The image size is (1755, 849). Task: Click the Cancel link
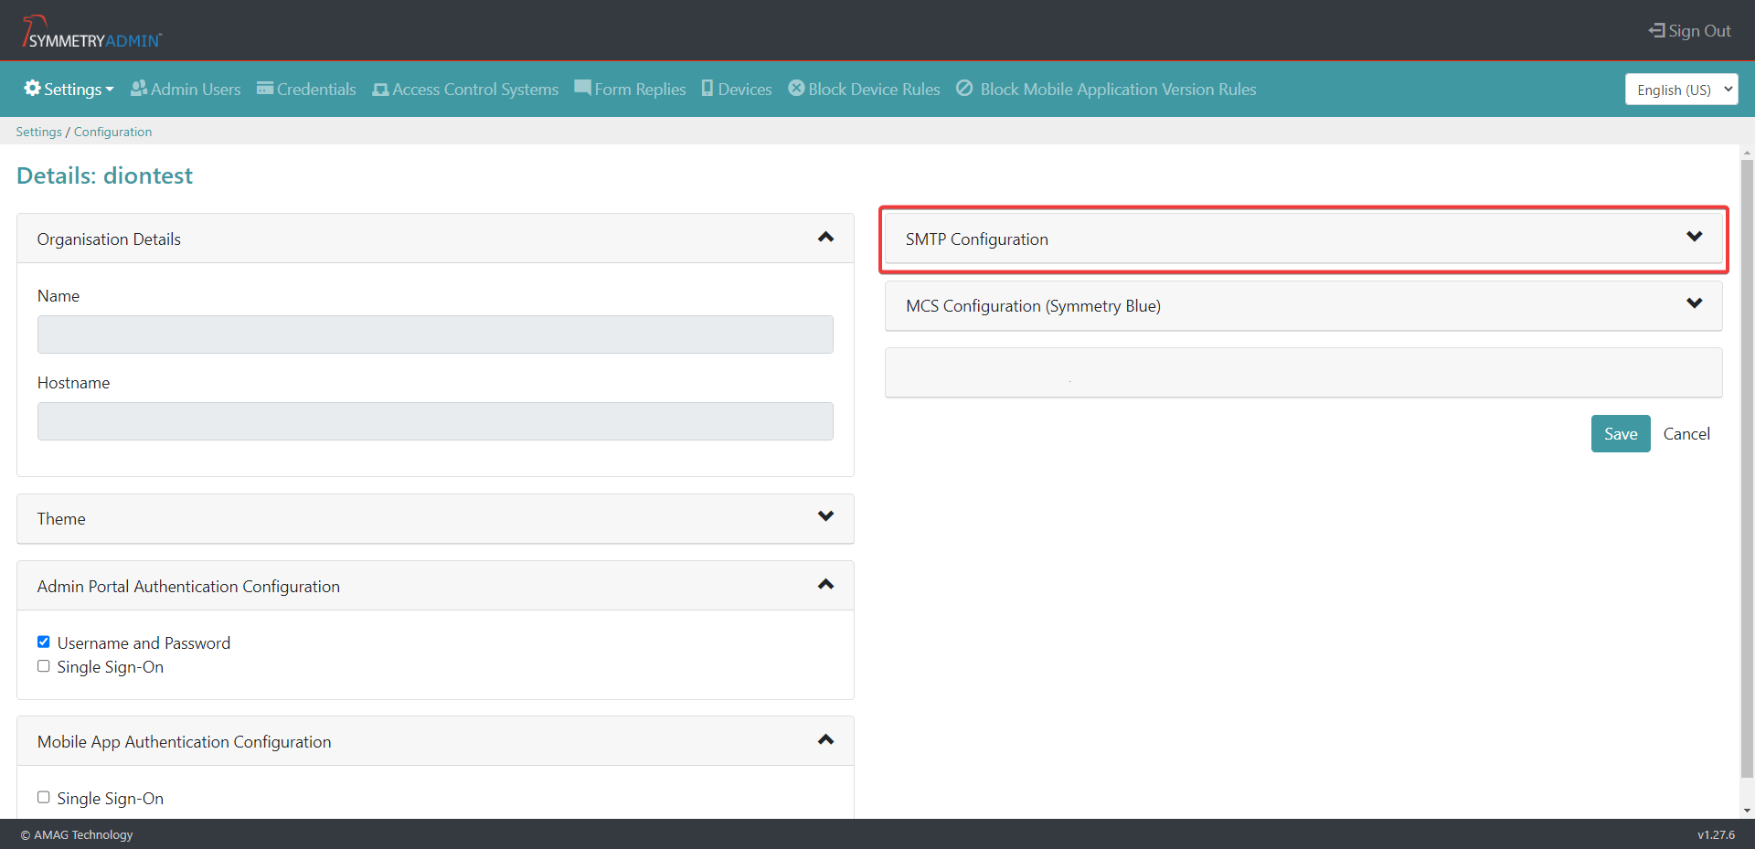pos(1686,434)
